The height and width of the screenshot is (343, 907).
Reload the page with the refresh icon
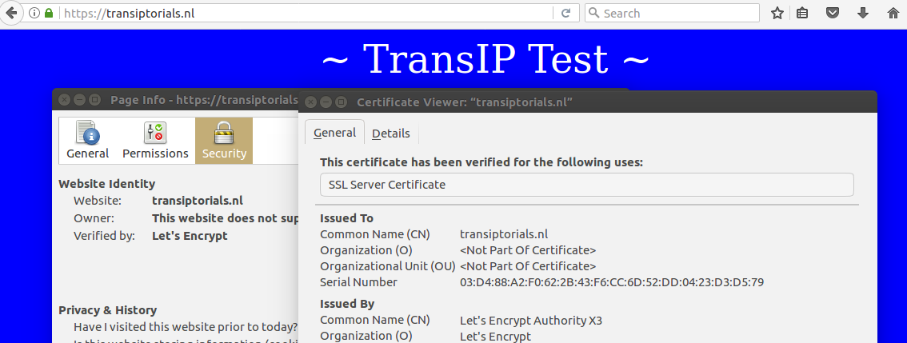(x=566, y=13)
